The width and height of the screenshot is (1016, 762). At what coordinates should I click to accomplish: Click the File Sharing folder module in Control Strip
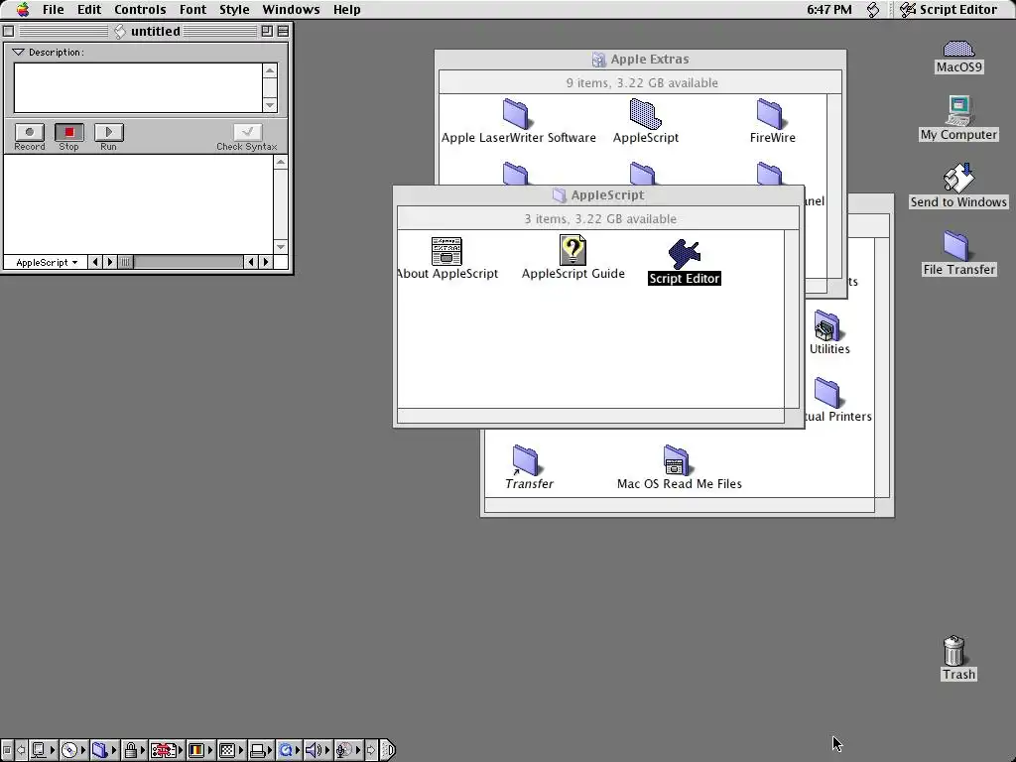point(104,750)
